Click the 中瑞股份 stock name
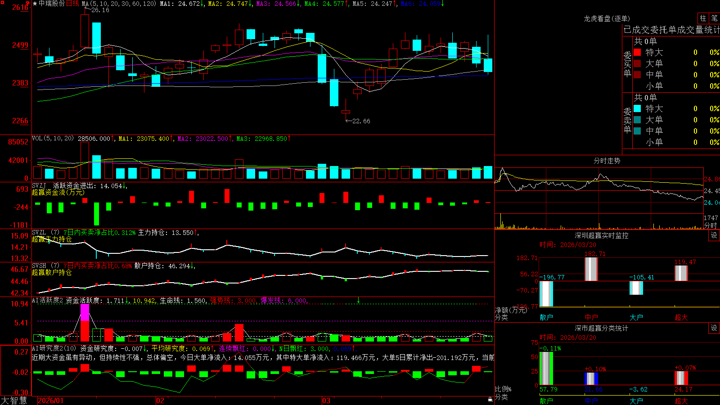 pos(52,4)
